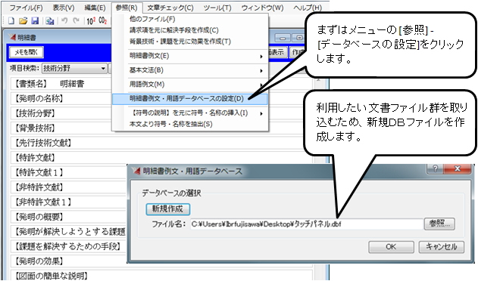Open the ツール(T) menu

click(217, 8)
